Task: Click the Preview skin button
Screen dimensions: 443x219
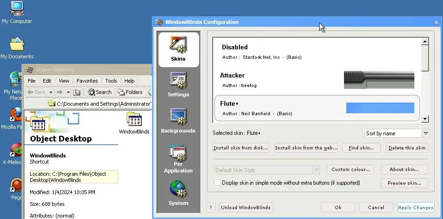Action: click(x=405, y=183)
